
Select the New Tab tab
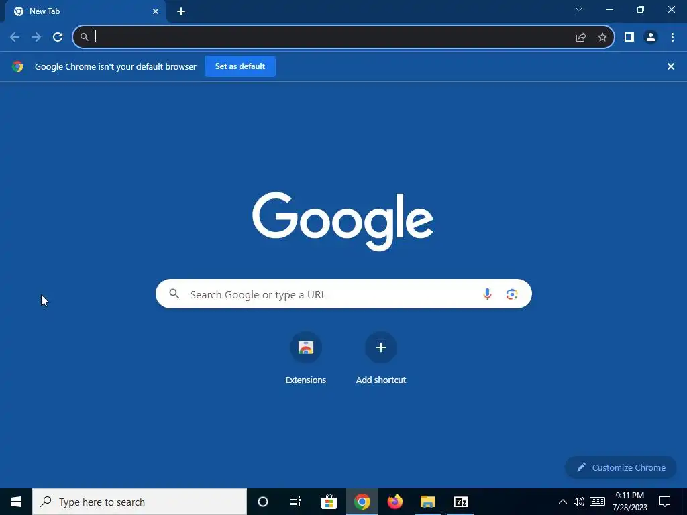click(86, 12)
